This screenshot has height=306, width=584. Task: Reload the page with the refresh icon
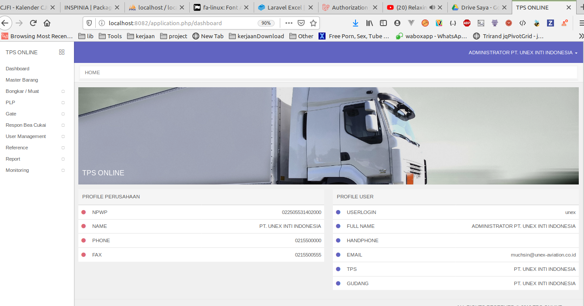(x=33, y=23)
